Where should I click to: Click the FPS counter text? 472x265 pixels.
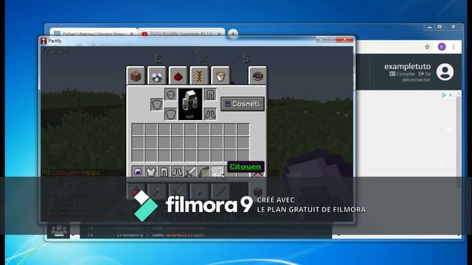(x=55, y=51)
